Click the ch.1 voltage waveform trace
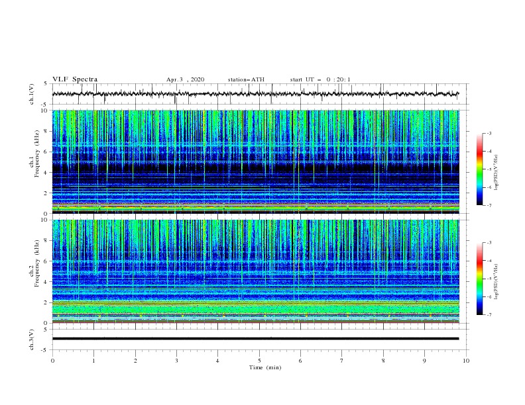The width and height of the screenshot is (525, 405). 255,94
